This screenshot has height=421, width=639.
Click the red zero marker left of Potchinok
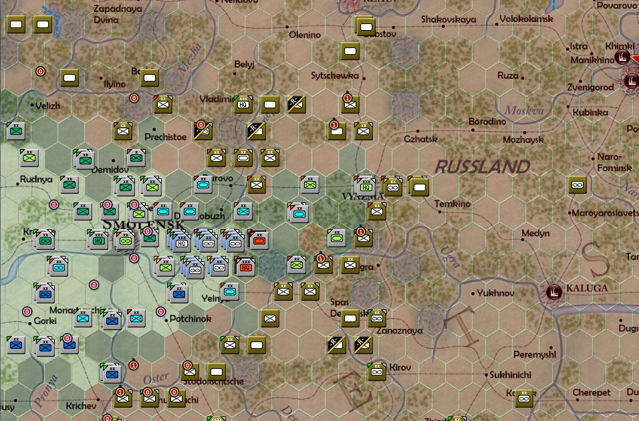[x=160, y=312]
